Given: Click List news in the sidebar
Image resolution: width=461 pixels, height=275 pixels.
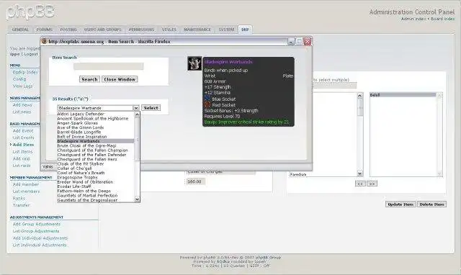Looking at the screenshot, I should pos(22,112).
